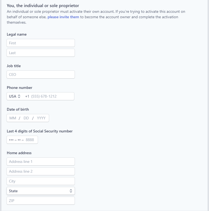Click the "Date of birth" label
This screenshot has height=211, width=209.
coord(18,109)
